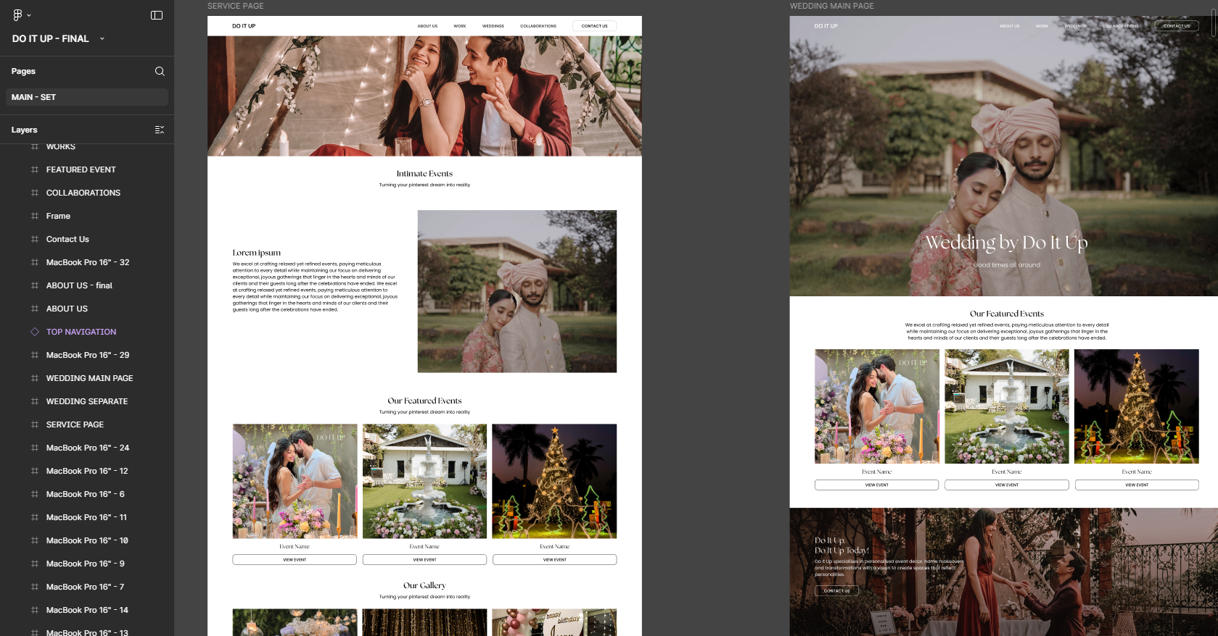Toggle the sidebar panel layout icon
1218x636 pixels.
pos(157,15)
